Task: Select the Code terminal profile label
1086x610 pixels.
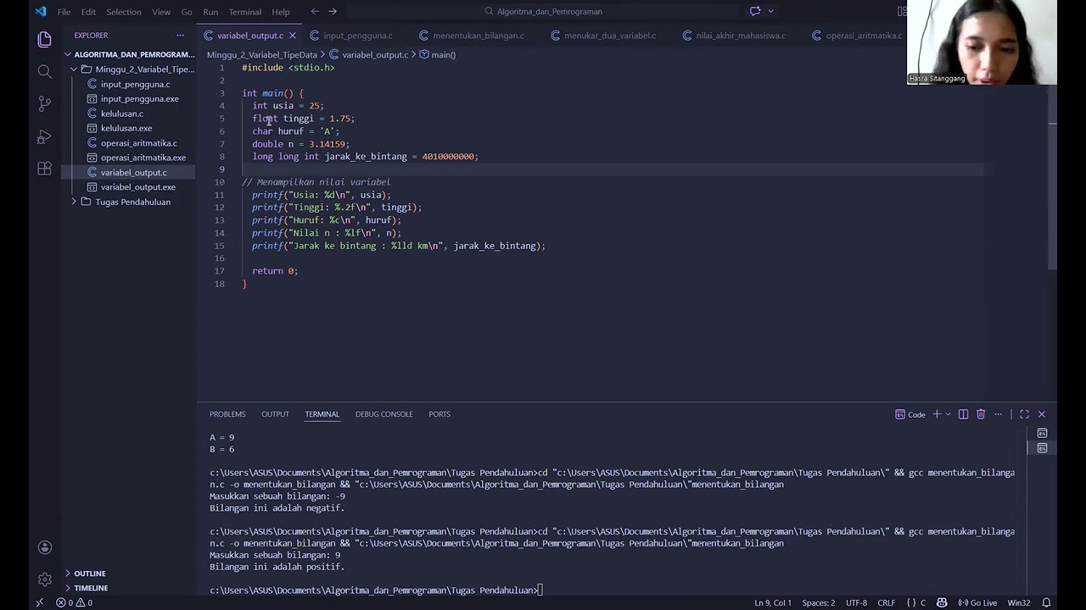Action: pos(910,414)
